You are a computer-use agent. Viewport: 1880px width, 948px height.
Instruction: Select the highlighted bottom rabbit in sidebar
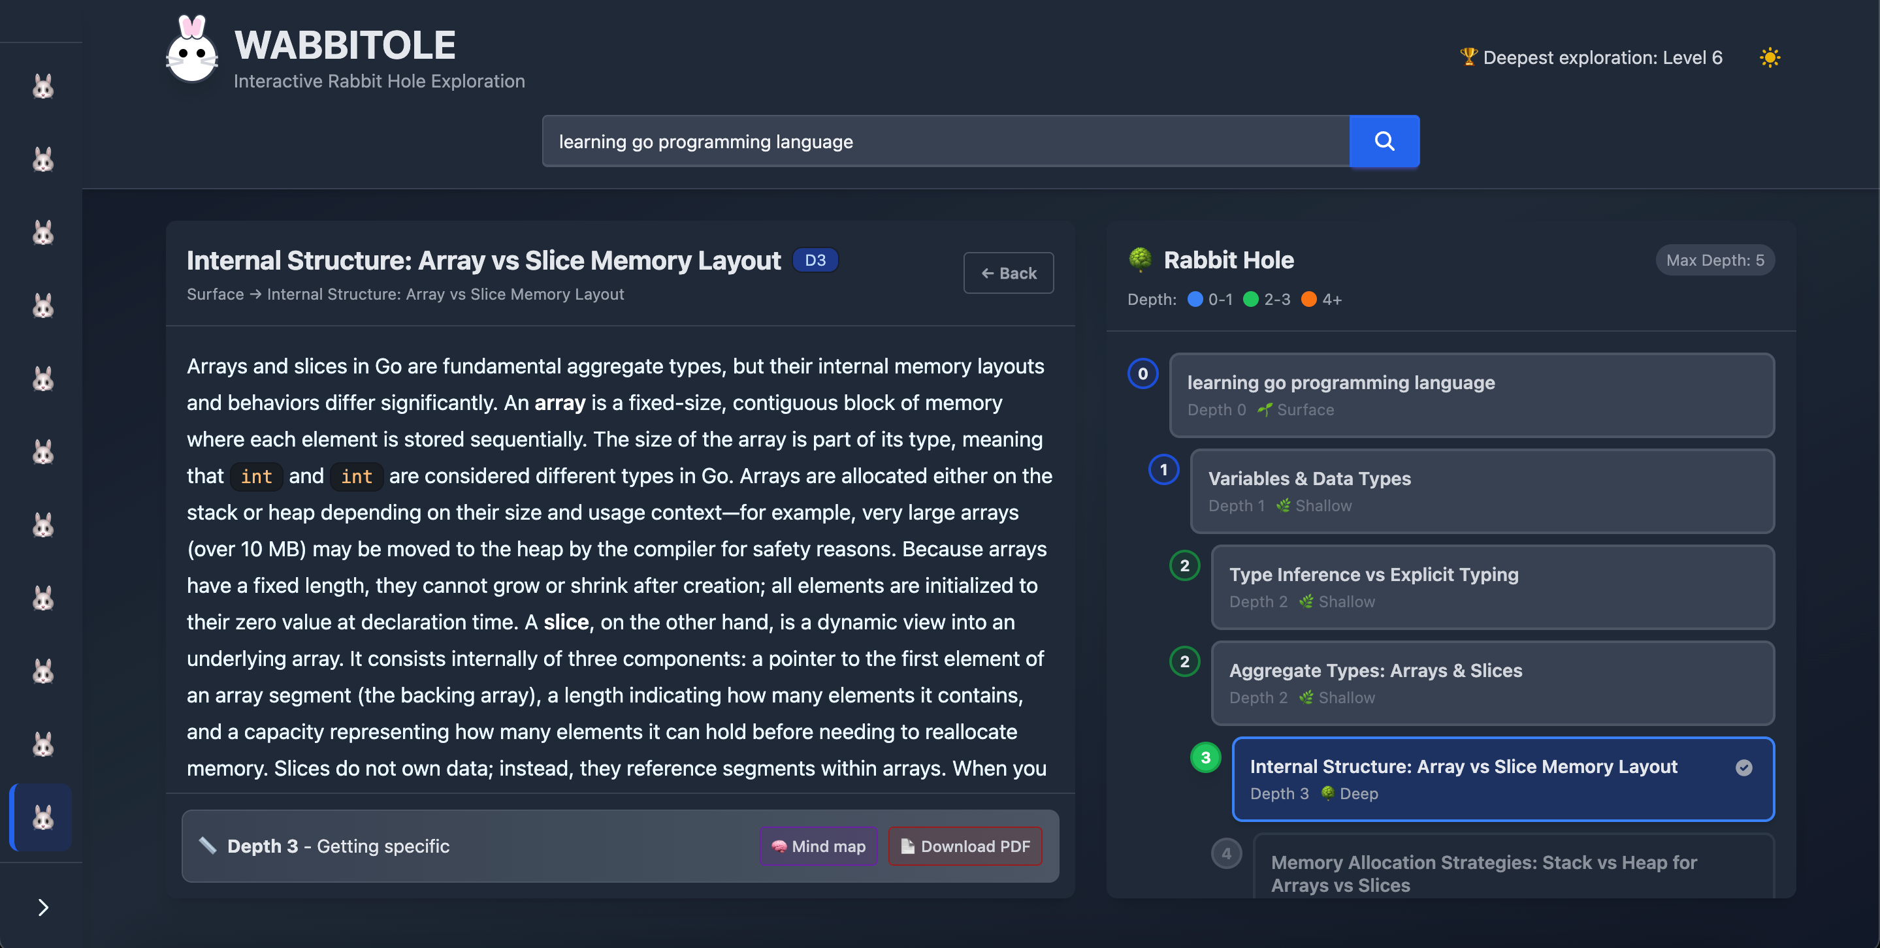(x=43, y=817)
